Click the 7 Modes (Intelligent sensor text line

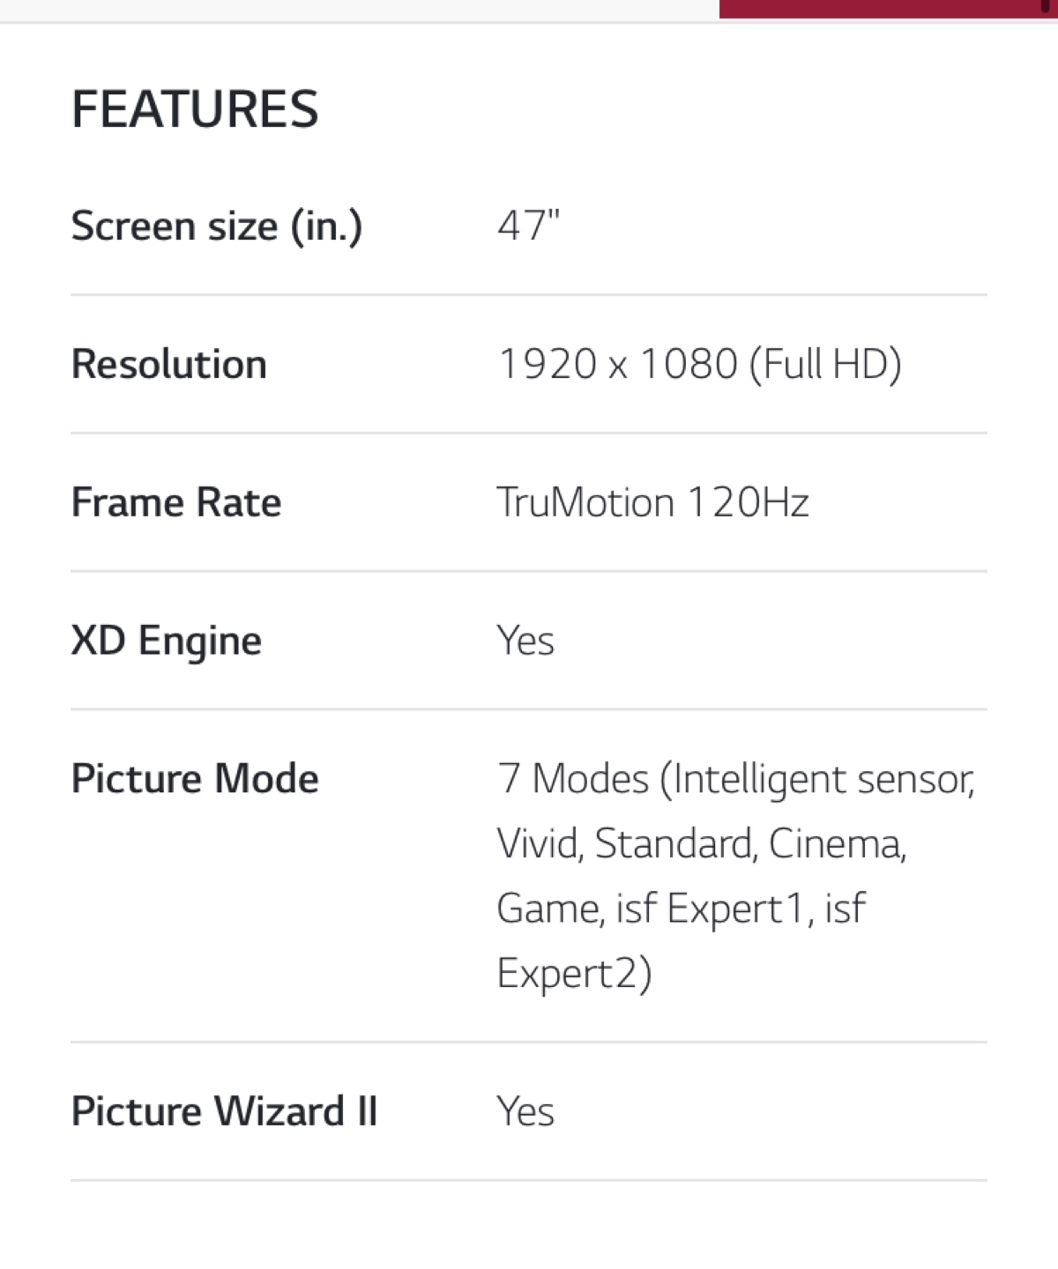[736, 780]
